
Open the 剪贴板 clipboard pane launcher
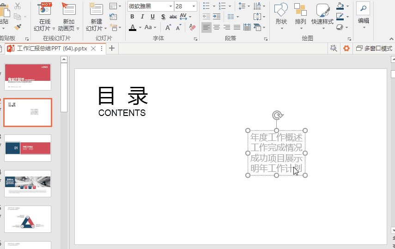pyautogui.click(x=27, y=39)
